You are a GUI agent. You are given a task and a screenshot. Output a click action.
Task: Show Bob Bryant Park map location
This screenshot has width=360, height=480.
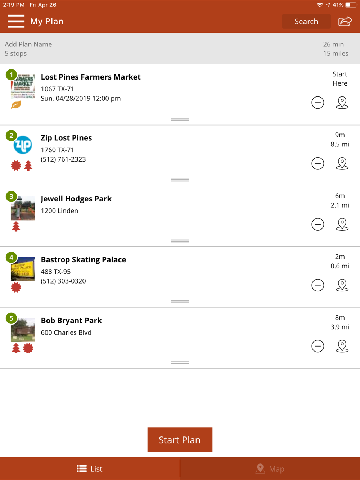pos(342,346)
